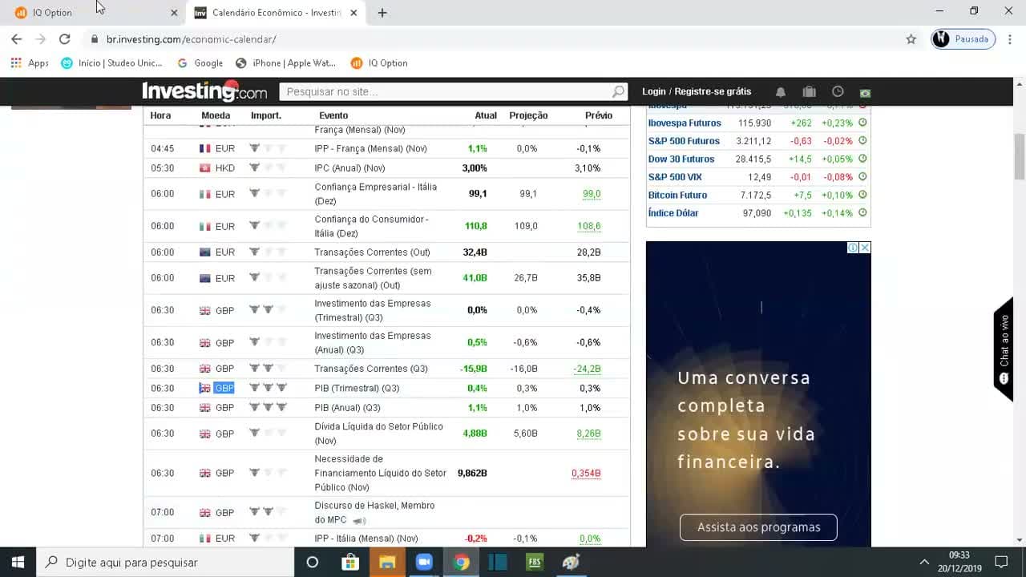Sort by the Hora column header

(x=160, y=115)
